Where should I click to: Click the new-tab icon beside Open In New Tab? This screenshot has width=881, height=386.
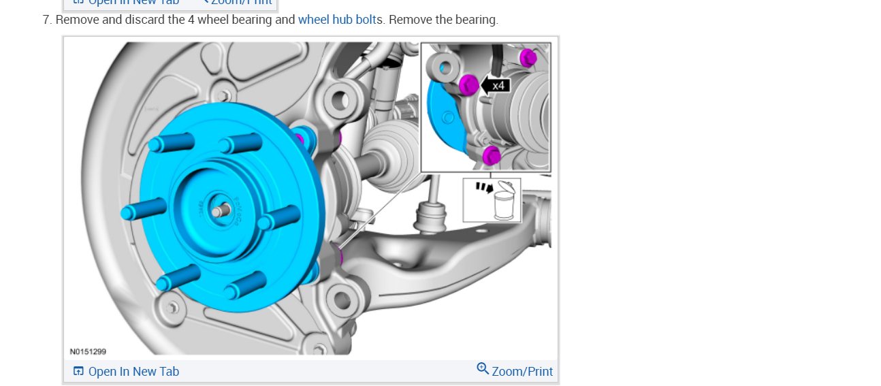coord(78,371)
